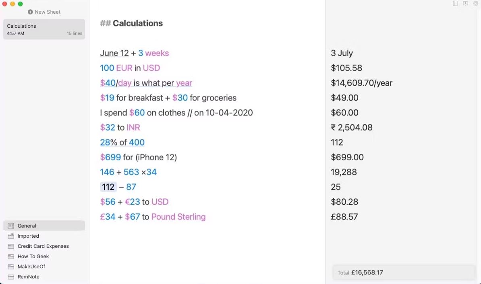Open the settings gear icon
This screenshot has width=481, height=284.
475,3
